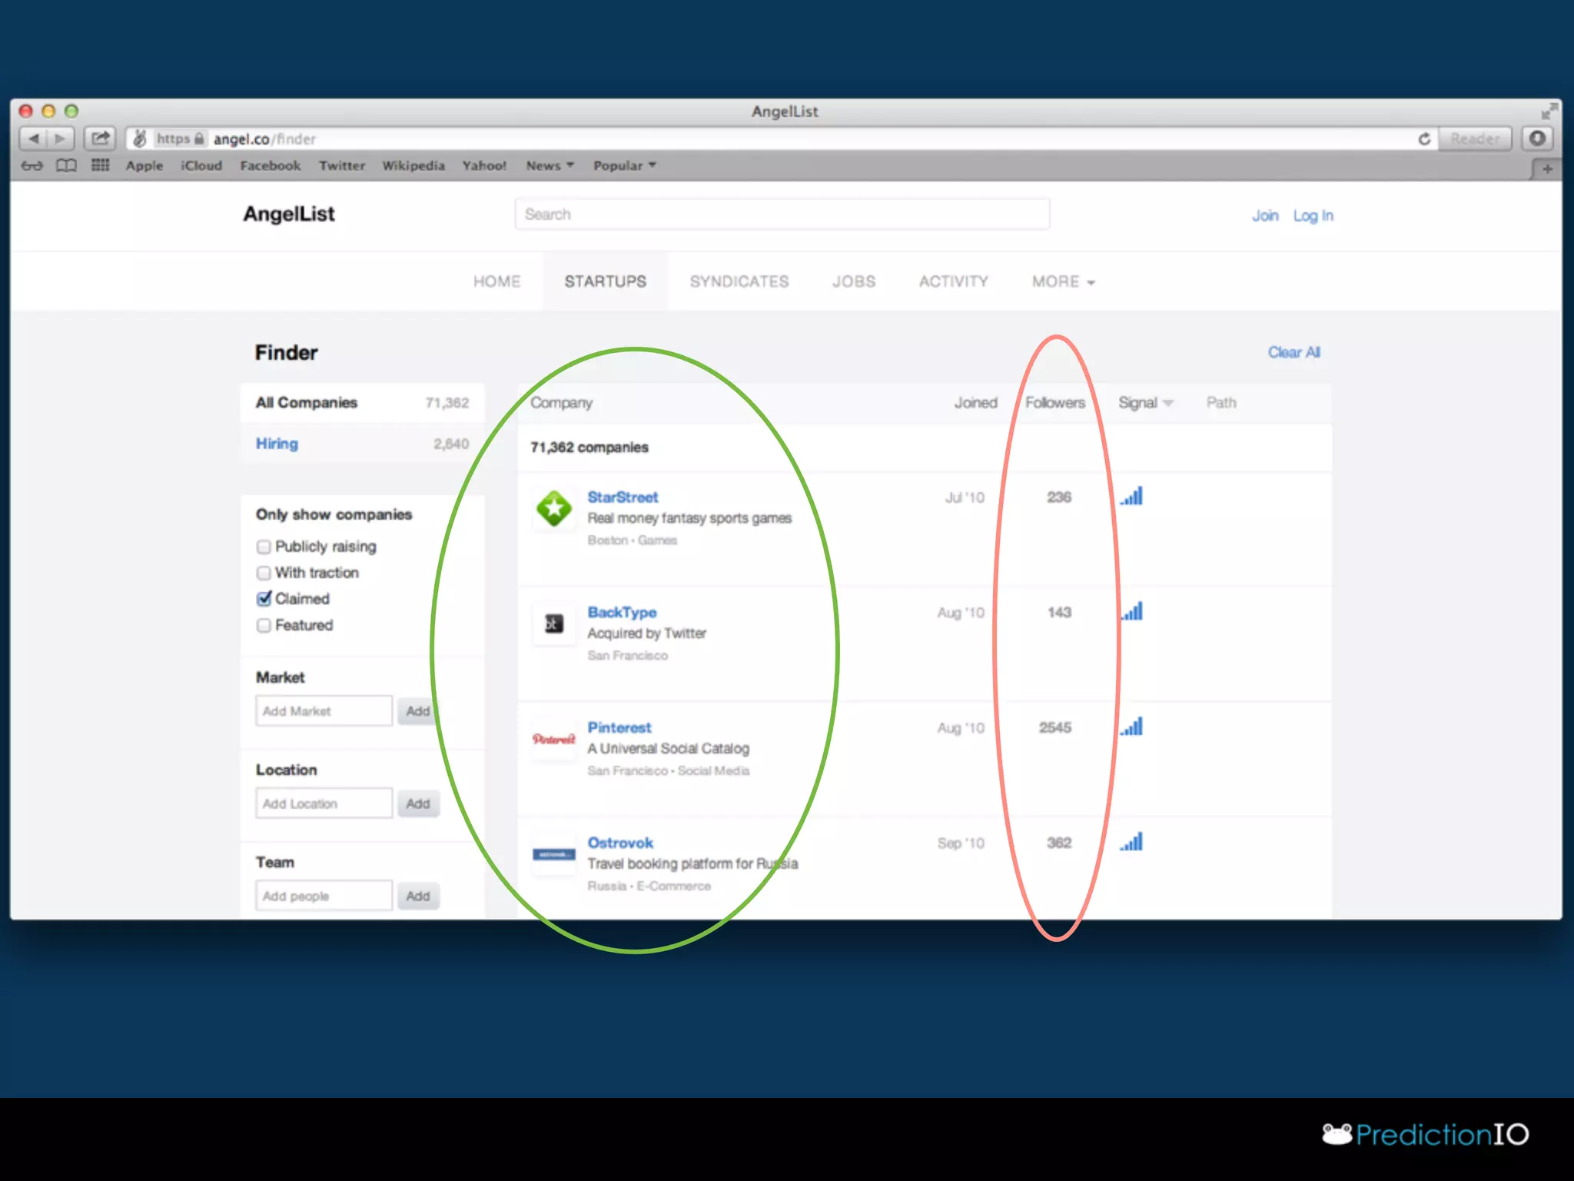Focus the Add people input field
The width and height of the screenshot is (1574, 1181).
pos(324,896)
